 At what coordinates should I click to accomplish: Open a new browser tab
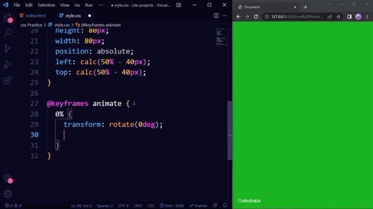click(x=305, y=7)
